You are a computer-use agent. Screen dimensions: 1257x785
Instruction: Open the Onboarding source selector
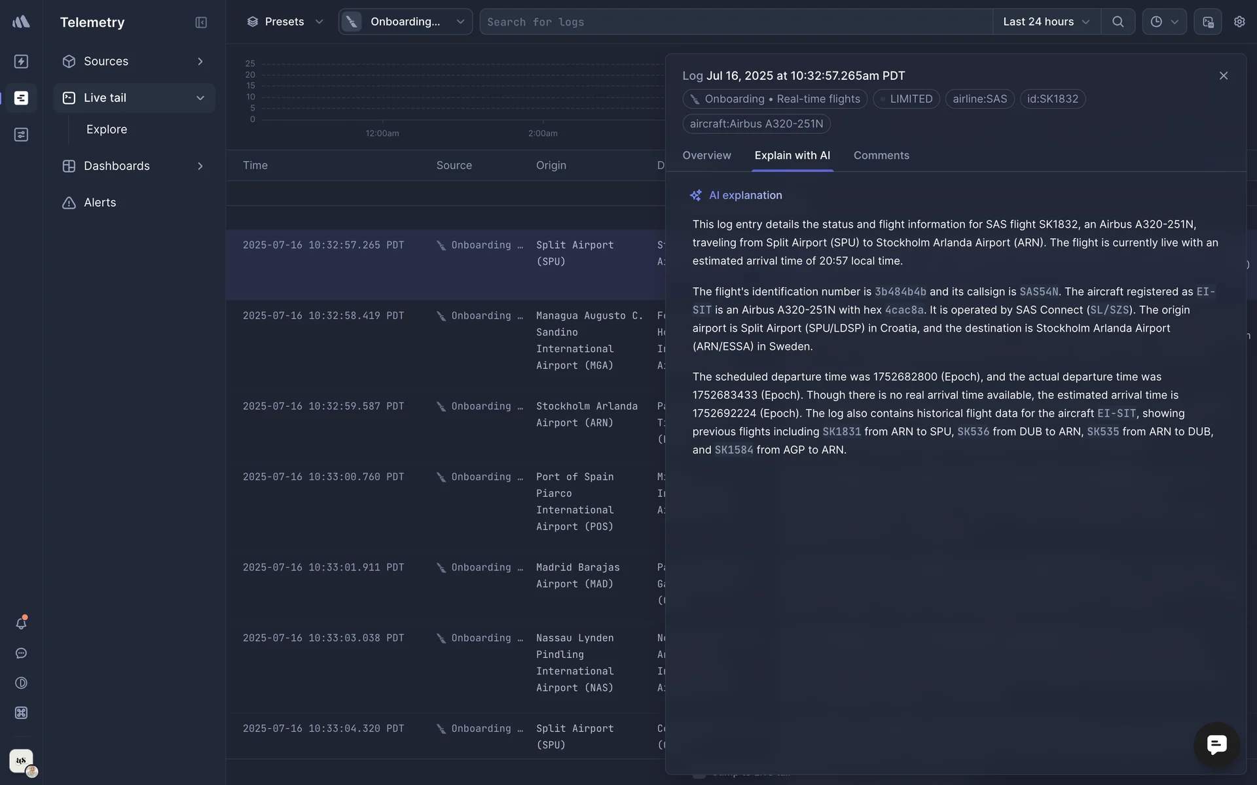(405, 22)
